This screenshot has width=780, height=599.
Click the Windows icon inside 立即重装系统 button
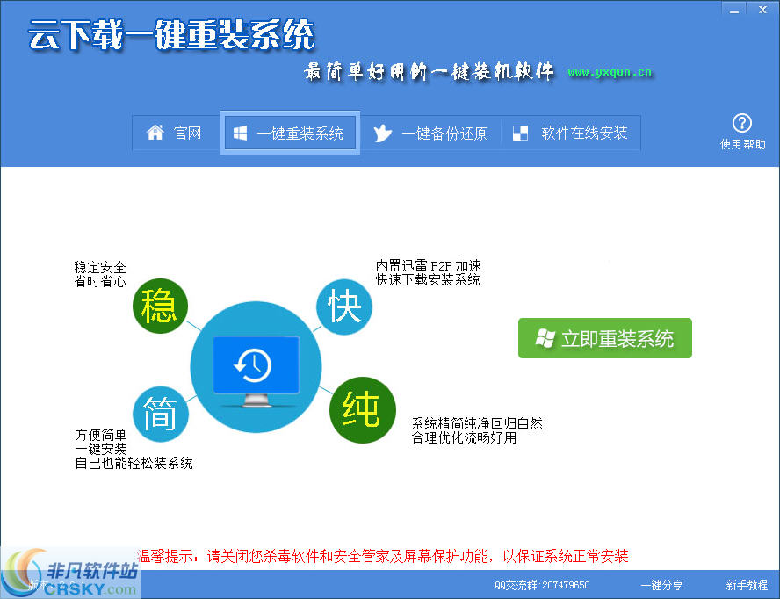point(545,338)
